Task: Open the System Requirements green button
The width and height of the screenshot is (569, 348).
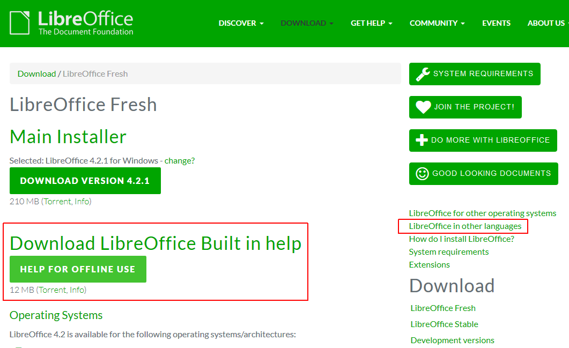Action: (x=475, y=74)
